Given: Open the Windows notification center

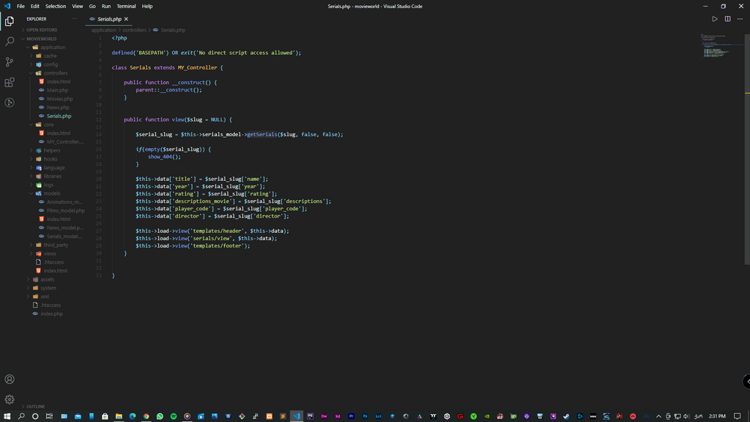Looking at the screenshot, I should [737, 416].
